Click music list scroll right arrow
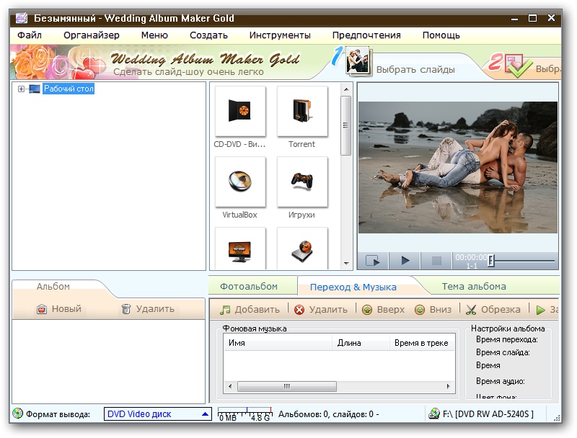This screenshot has width=577, height=438. [448, 386]
